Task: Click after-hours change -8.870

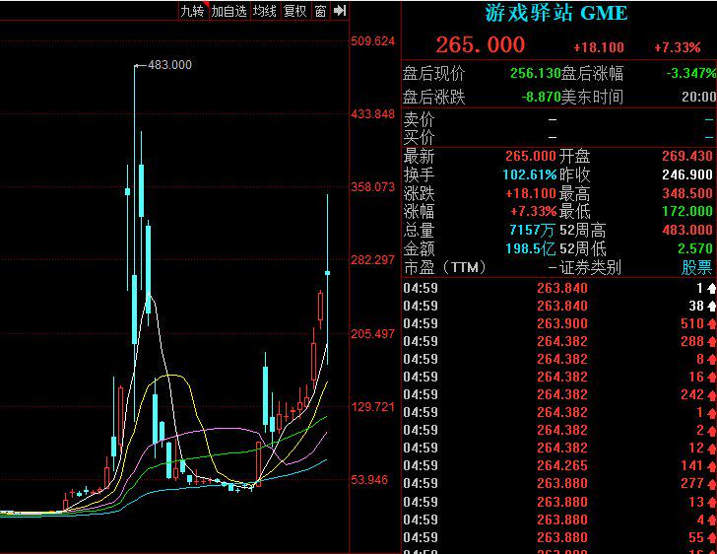Action: 541,97
